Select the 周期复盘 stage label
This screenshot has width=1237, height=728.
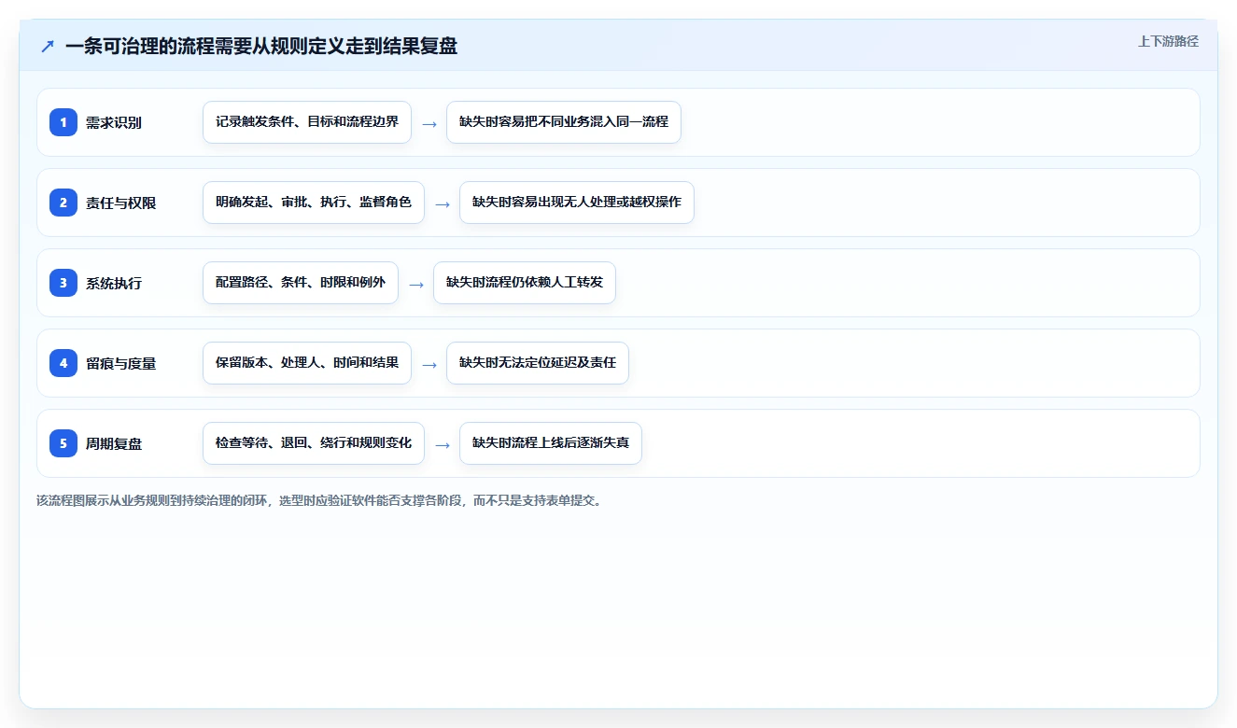(x=114, y=443)
